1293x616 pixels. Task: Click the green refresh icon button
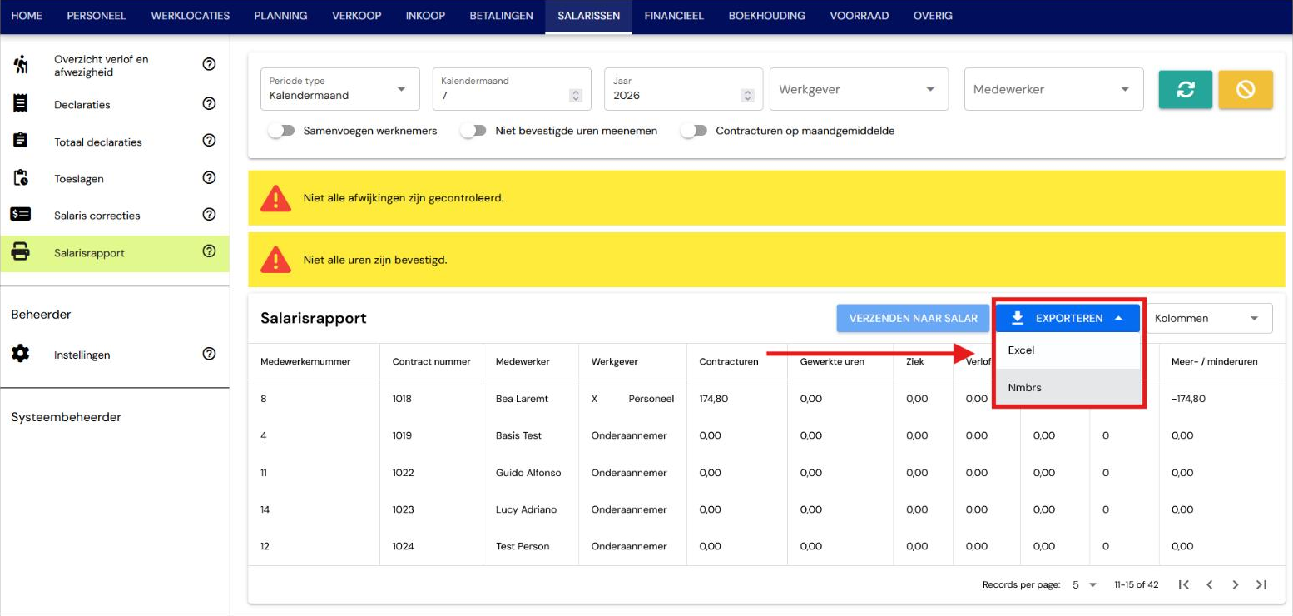click(1185, 89)
